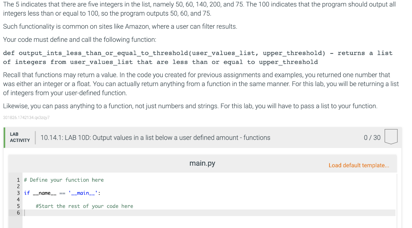Image resolution: width=412 pixels, height=228 pixels.
Task: Click the if __name__ == '__main__' line
Action: (x=62, y=193)
